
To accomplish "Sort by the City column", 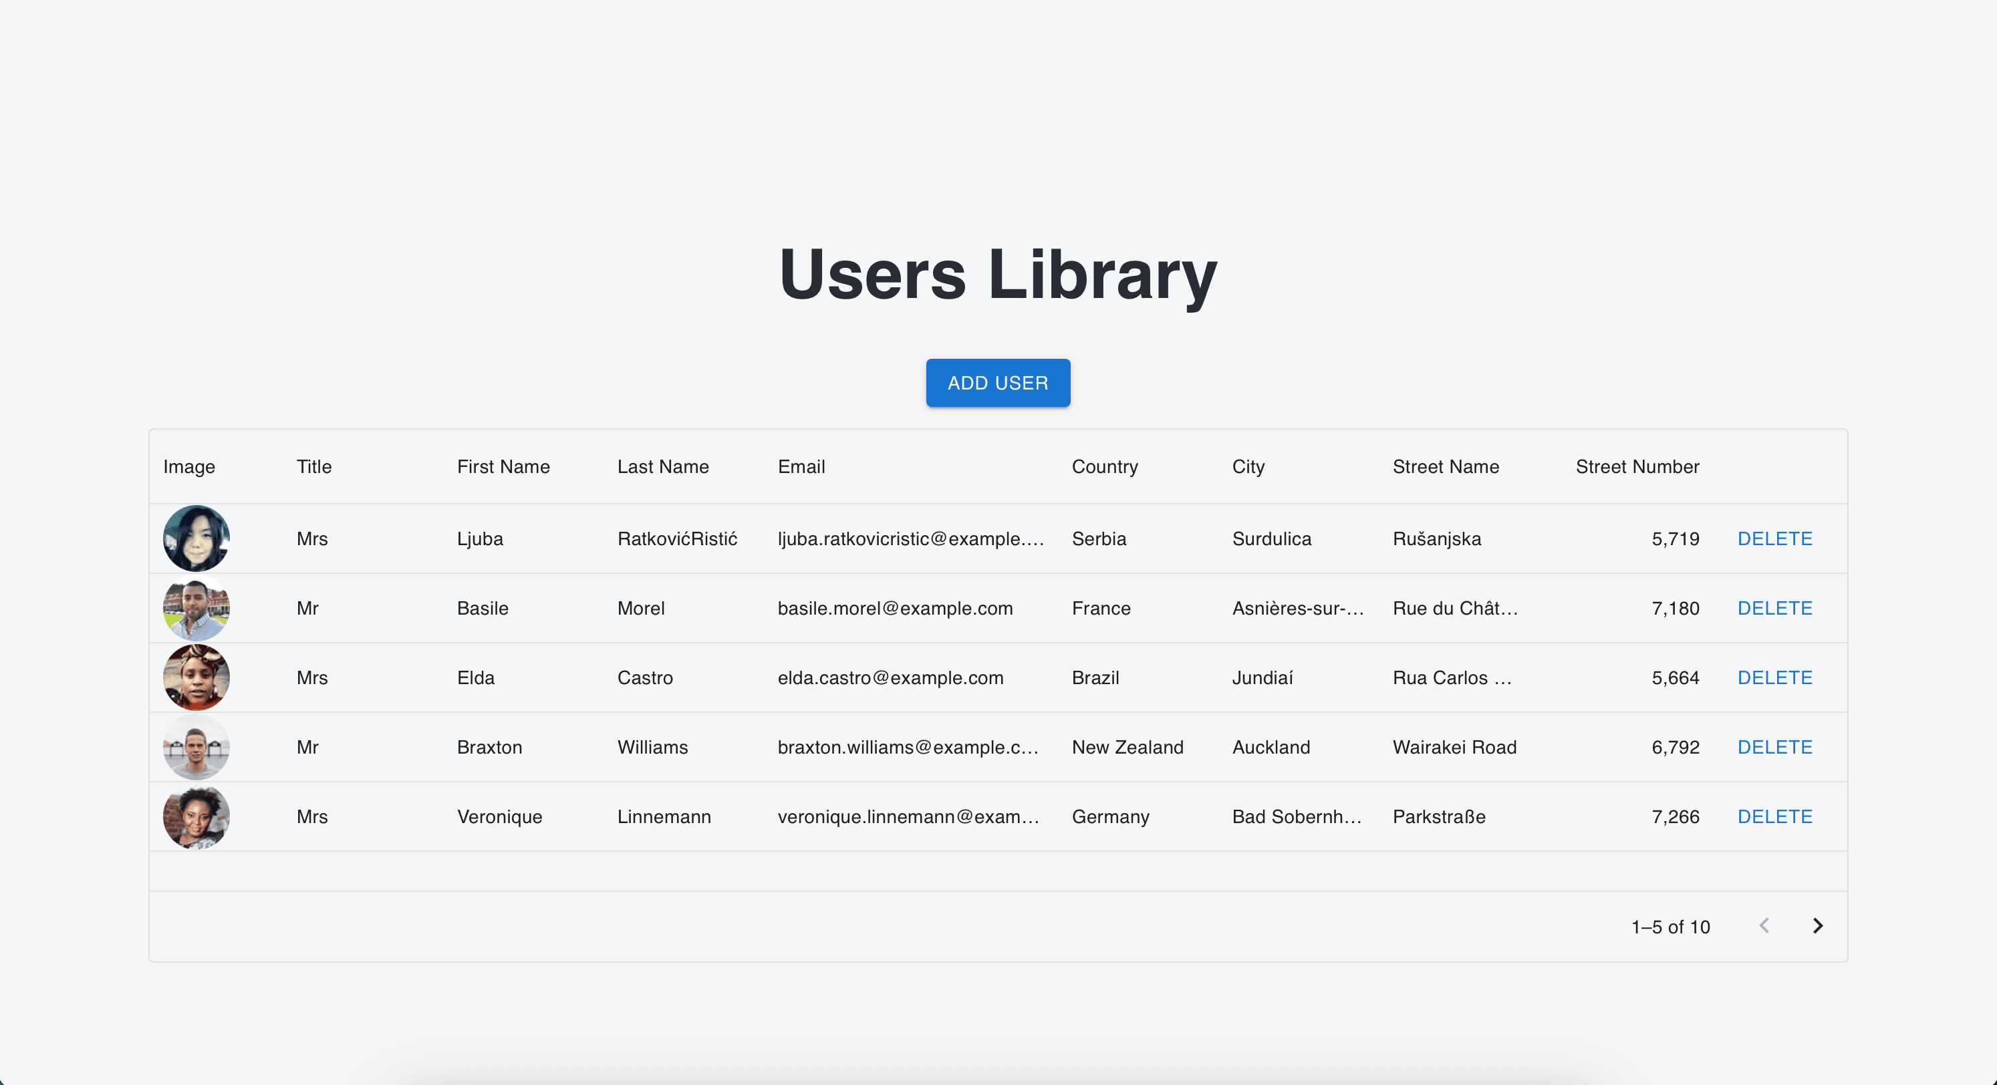I will coord(1248,466).
